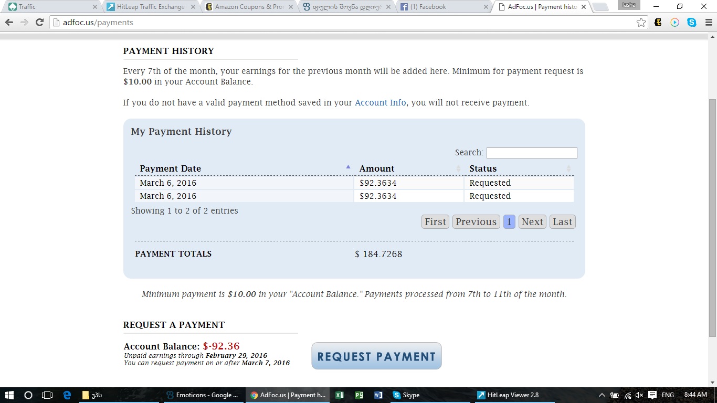The image size is (717, 403).
Task: Click the browser forward arrow
Action: [24, 23]
